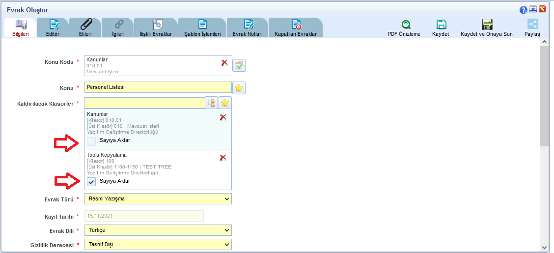Go to Şablon İşlemleri tab
554x253 pixels.
(202, 28)
